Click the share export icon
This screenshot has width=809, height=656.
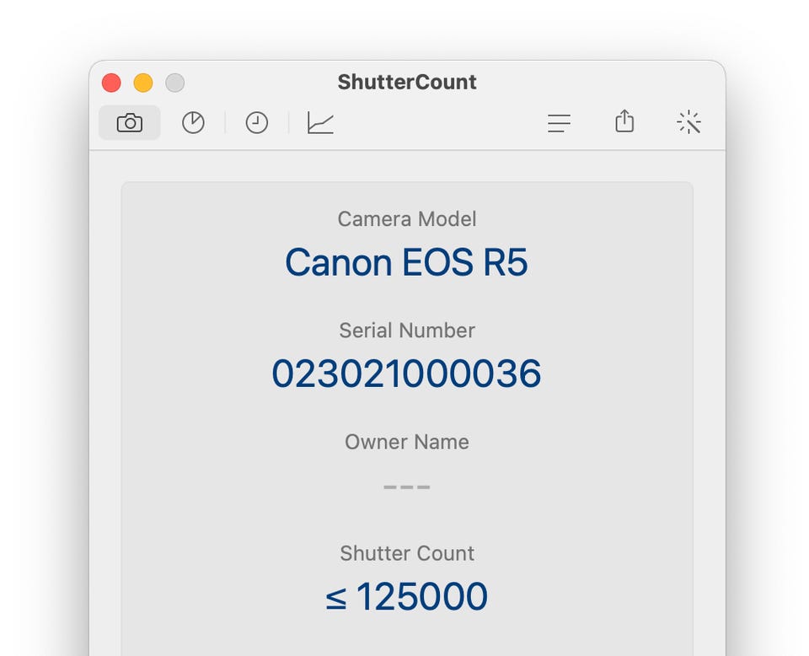pos(624,121)
